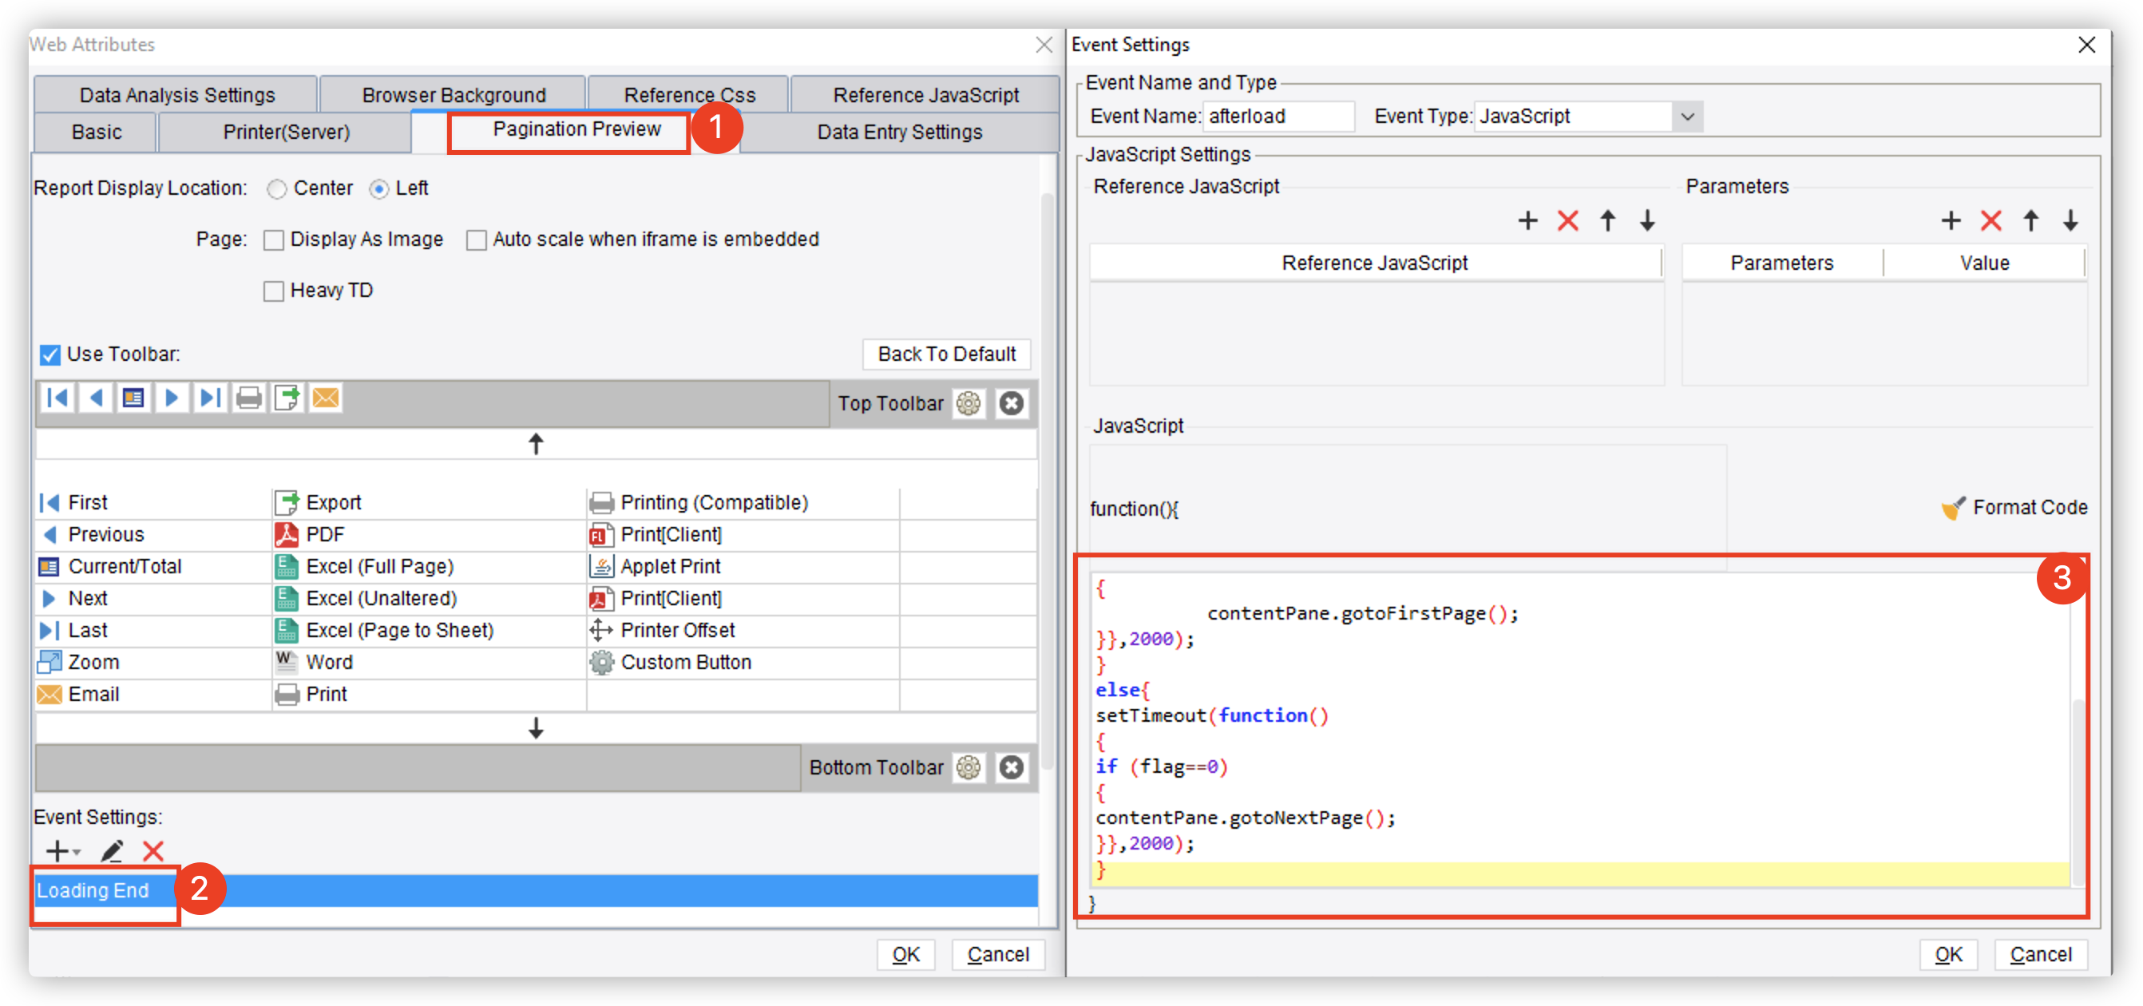Check the Heavy TD option
The height and width of the screenshot is (1006, 2143).
coord(274,291)
